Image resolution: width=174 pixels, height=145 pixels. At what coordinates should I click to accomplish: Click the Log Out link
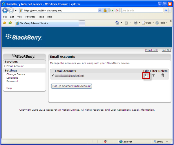166,50
